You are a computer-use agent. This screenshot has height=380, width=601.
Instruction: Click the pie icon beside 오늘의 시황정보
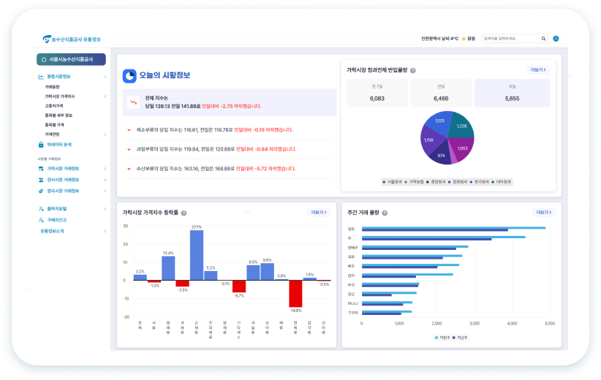(x=129, y=76)
